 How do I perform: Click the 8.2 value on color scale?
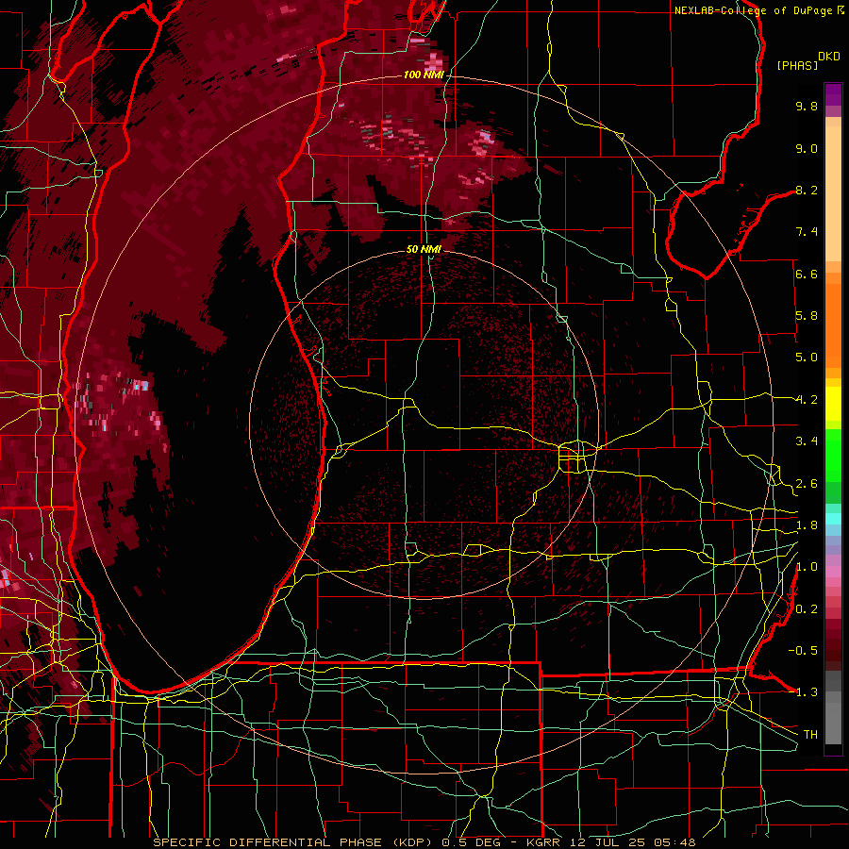pos(807,190)
